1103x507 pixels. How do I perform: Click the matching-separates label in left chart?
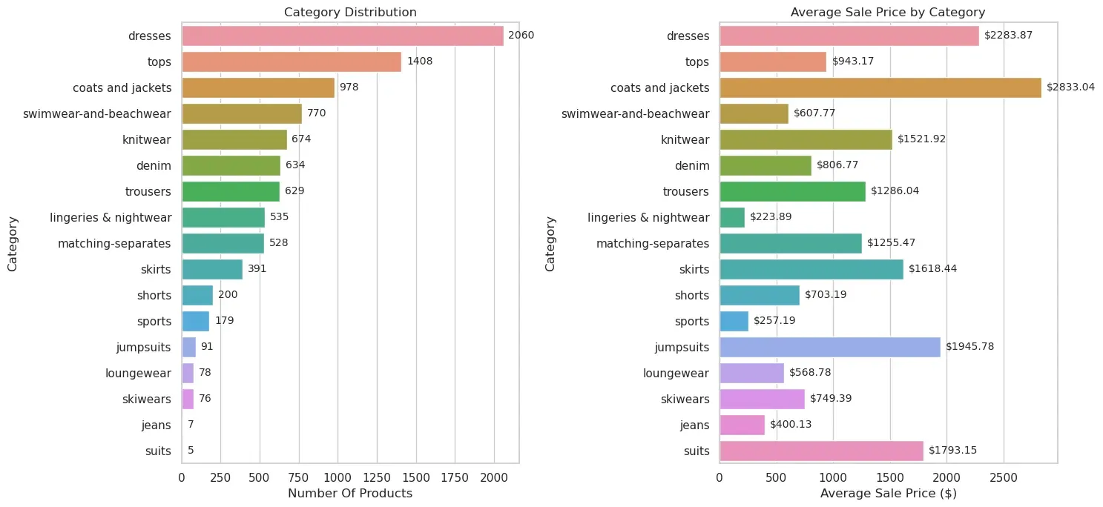[115, 243]
